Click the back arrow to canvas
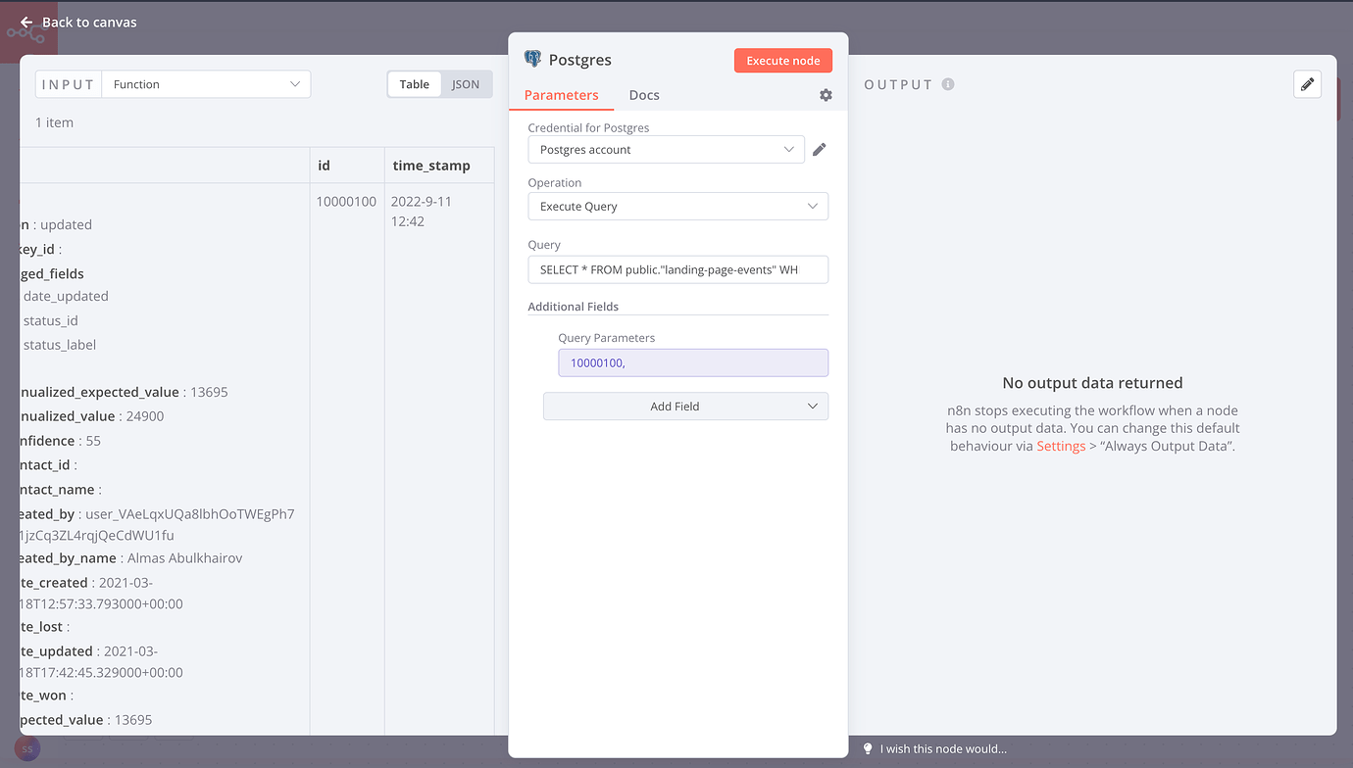 pyautogui.click(x=26, y=22)
